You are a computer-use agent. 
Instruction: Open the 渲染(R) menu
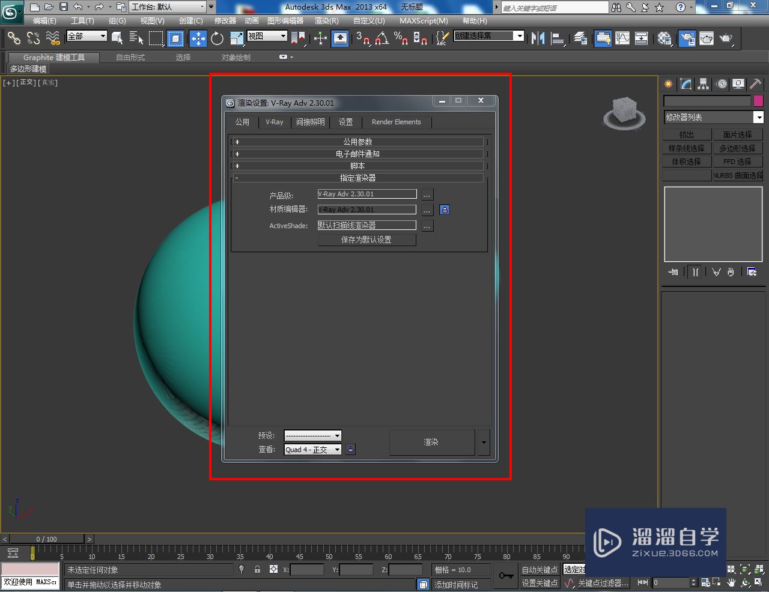coord(327,20)
